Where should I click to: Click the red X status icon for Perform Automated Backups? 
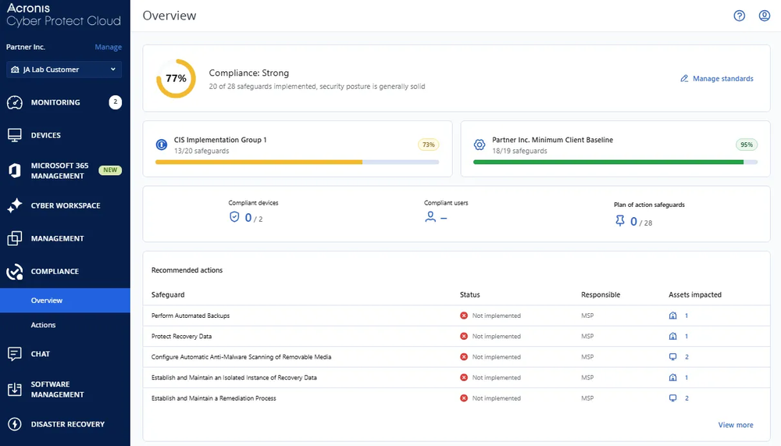[x=464, y=316]
